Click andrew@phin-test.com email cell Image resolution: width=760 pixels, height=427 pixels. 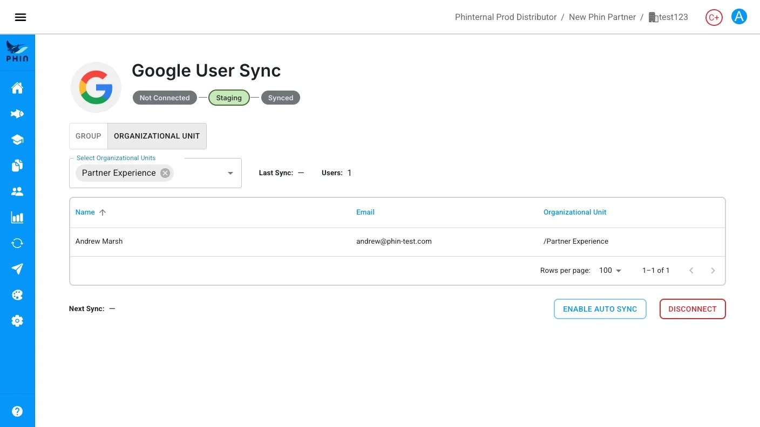(394, 242)
